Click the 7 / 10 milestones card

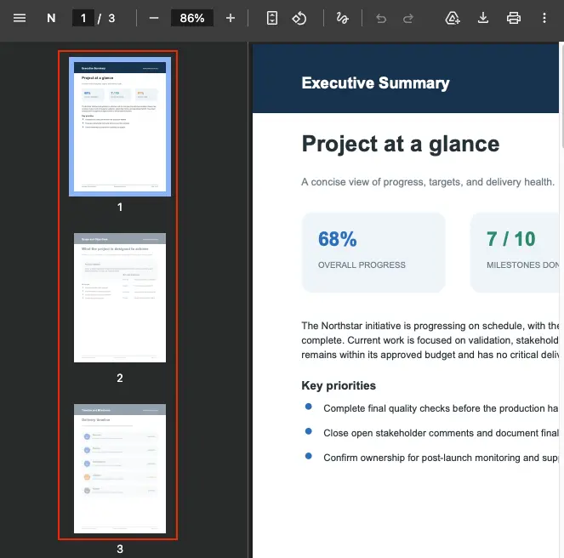(515, 252)
